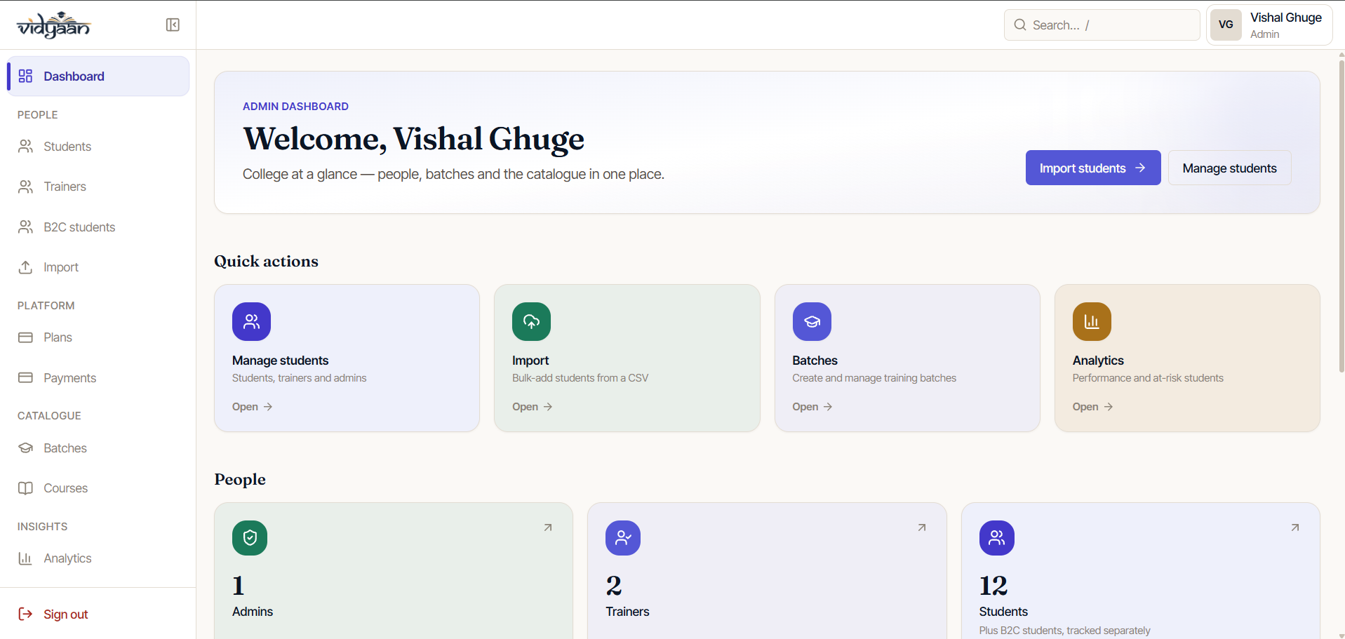
Task: Click 'Students, trainers and admins' text
Action: click(300, 378)
